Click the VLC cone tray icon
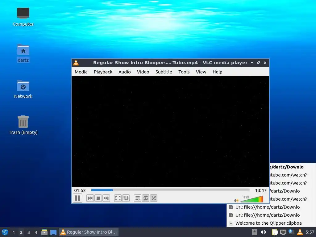The image size is (316, 237). coord(300,232)
